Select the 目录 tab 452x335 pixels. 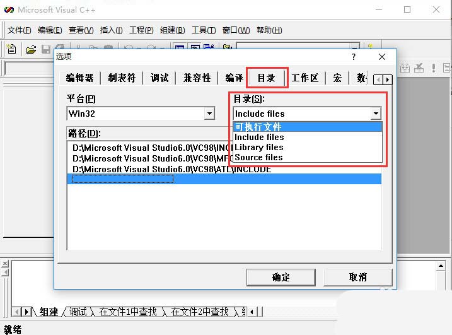pos(267,78)
